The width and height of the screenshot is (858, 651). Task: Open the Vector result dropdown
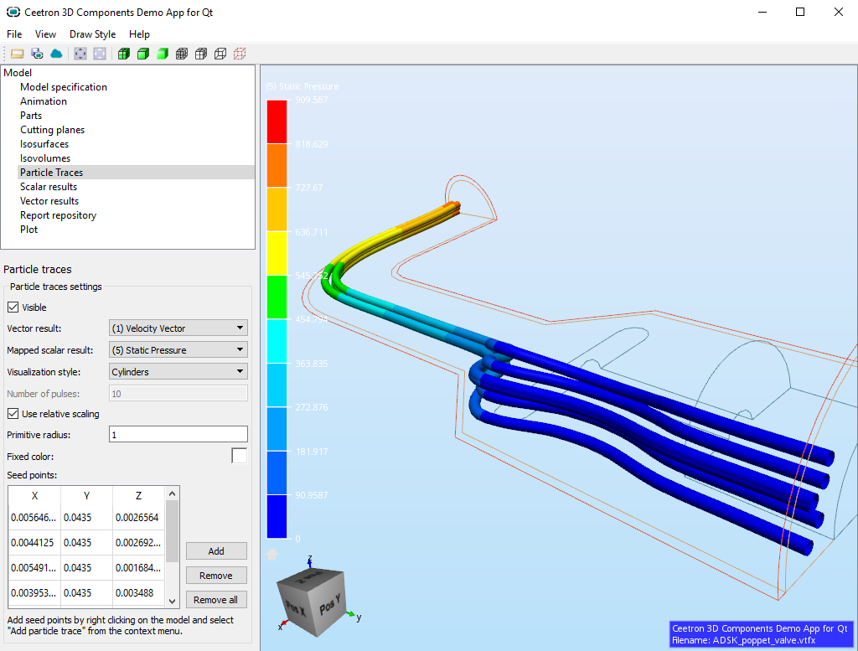pos(178,328)
